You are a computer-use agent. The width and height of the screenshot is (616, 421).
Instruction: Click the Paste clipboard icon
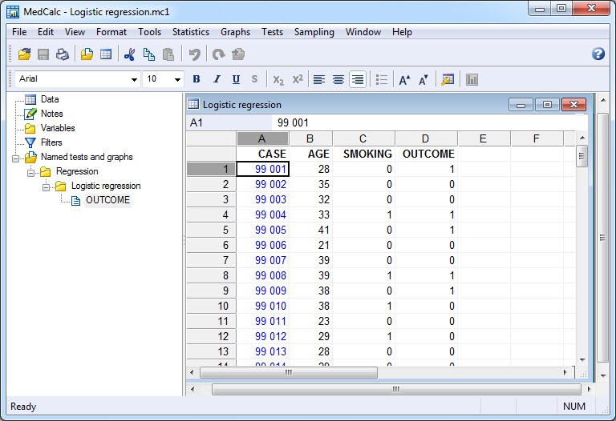pyautogui.click(x=168, y=54)
